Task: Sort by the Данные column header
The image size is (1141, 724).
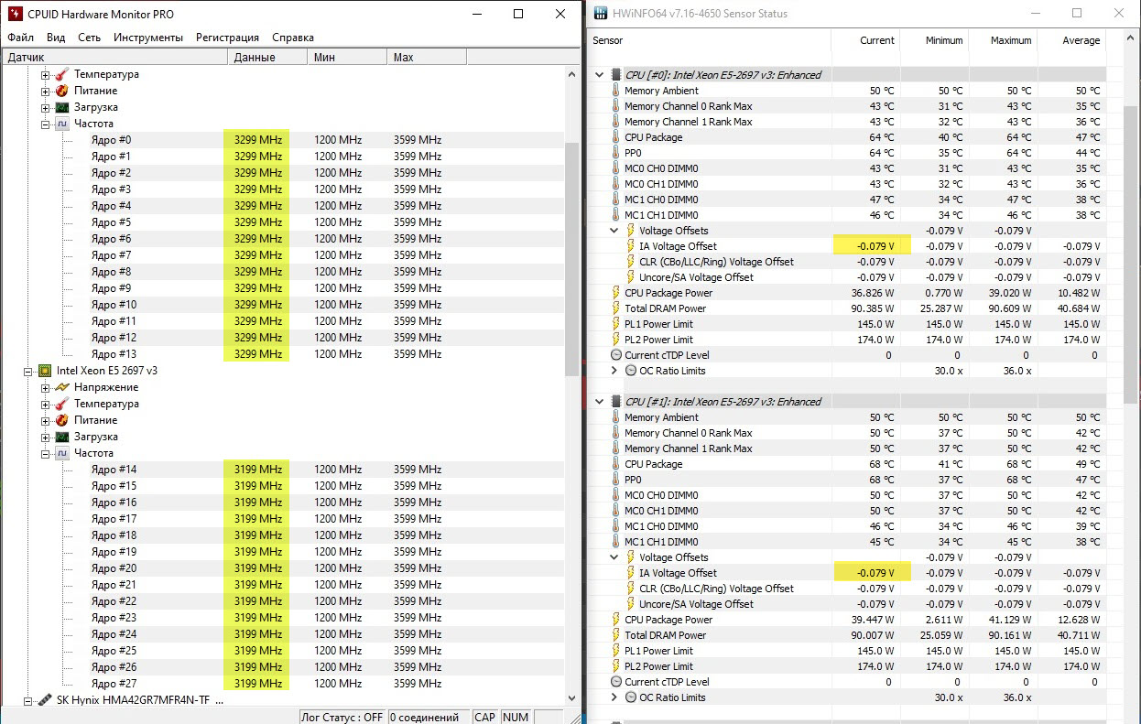Action: pyautogui.click(x=266, y=57)
